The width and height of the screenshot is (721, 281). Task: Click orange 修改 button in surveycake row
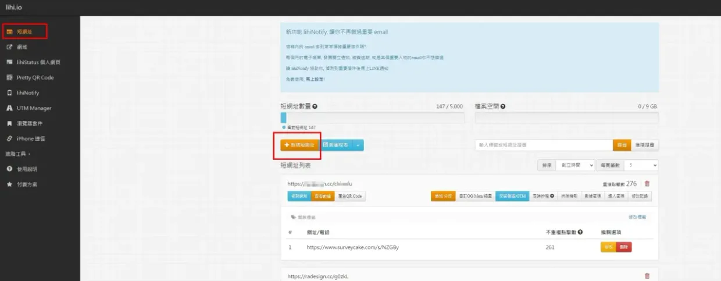608,247
